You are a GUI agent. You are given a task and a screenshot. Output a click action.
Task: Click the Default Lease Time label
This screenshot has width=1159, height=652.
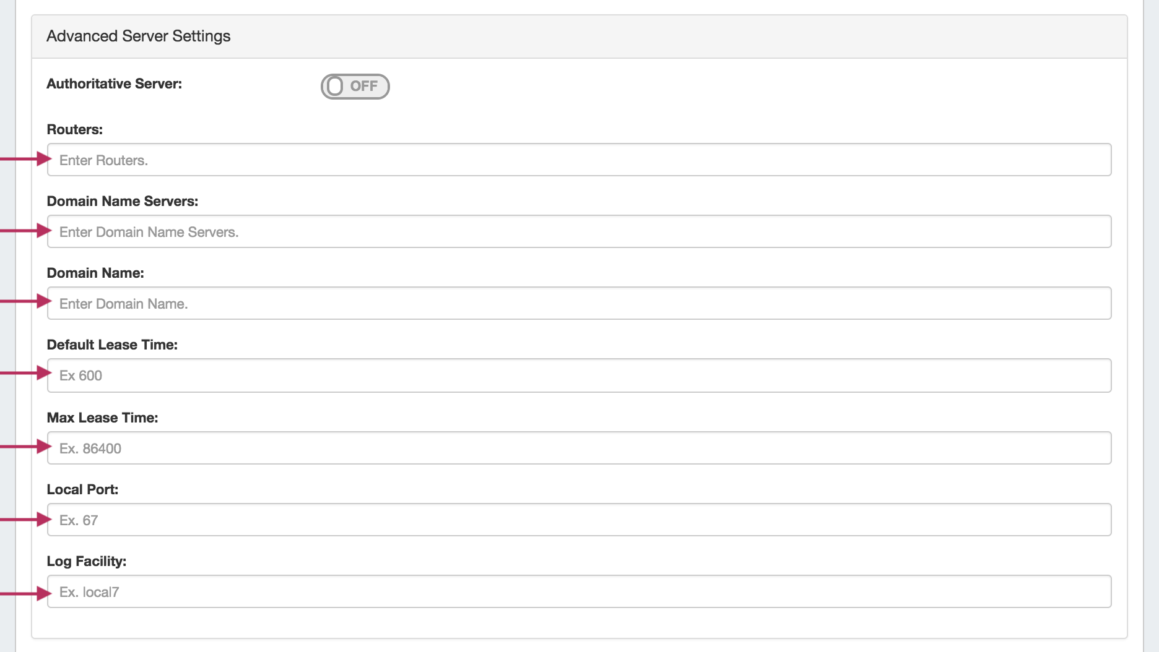click(x=112, y=345)
